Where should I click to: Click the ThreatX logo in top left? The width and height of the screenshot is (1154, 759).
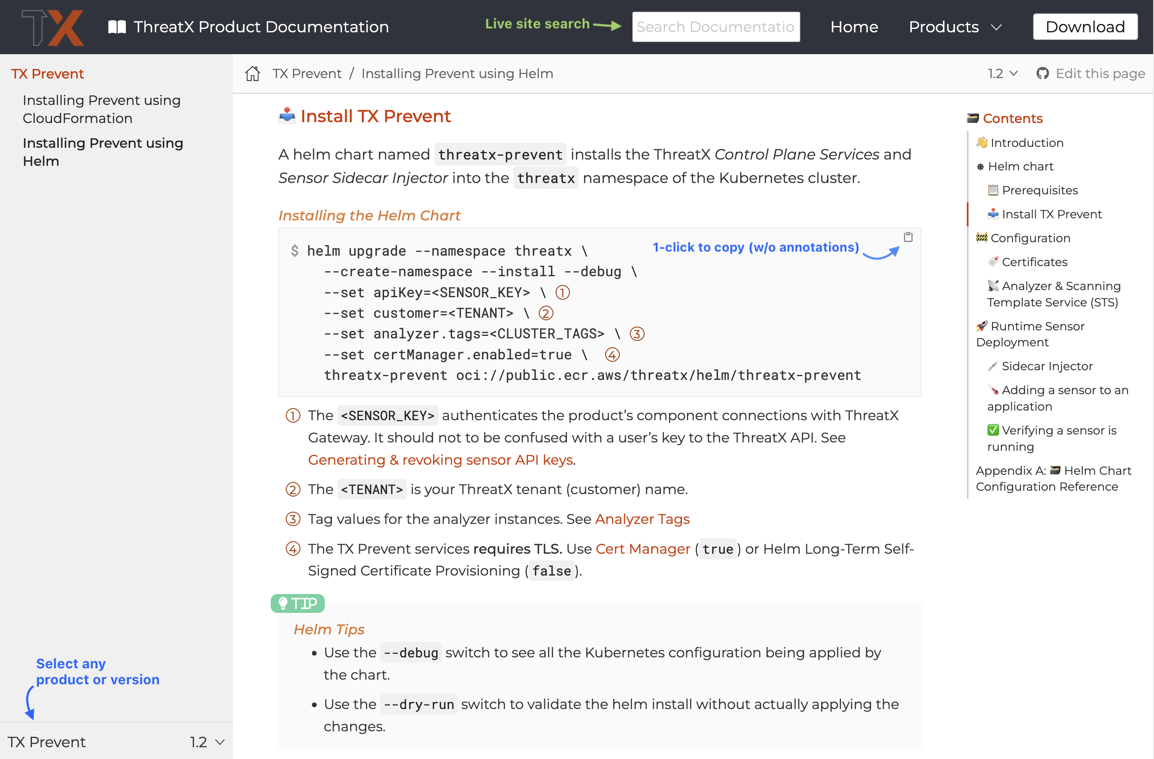coord(52,27)
